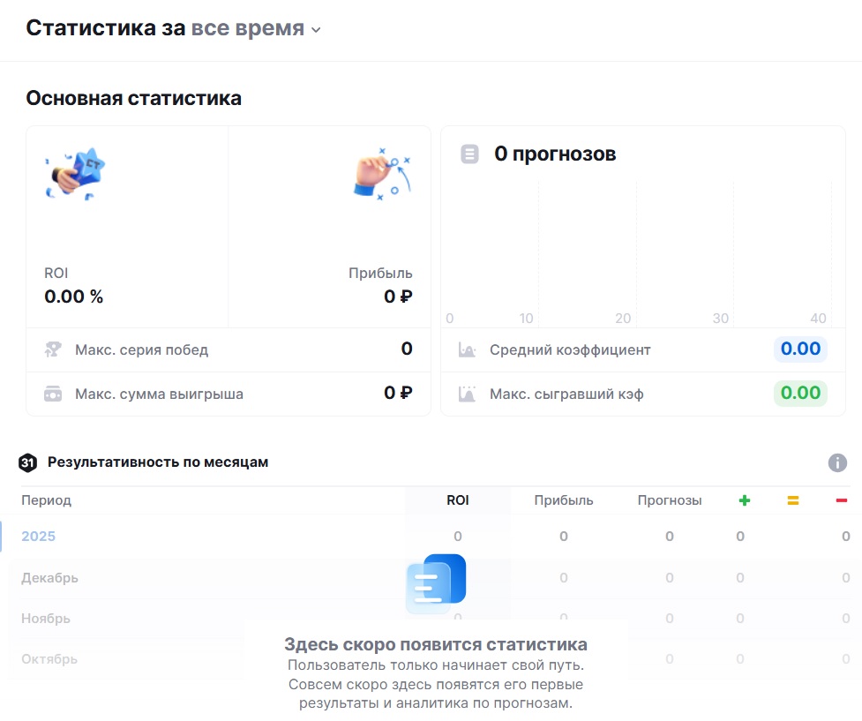Switch to the ROI column

point(457,500)
